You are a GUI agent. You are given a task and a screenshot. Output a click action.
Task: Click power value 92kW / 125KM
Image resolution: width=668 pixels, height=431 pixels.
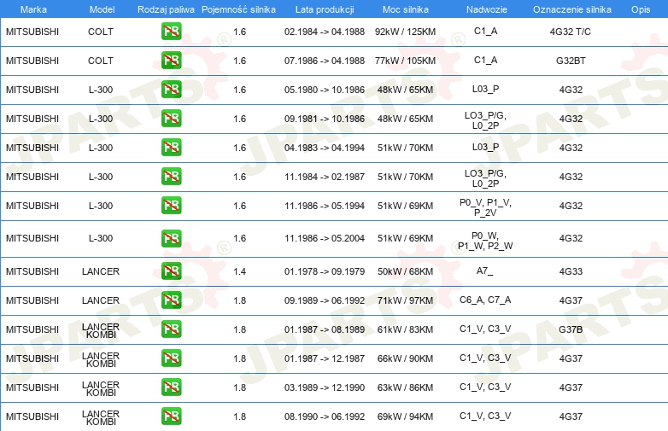405,32
